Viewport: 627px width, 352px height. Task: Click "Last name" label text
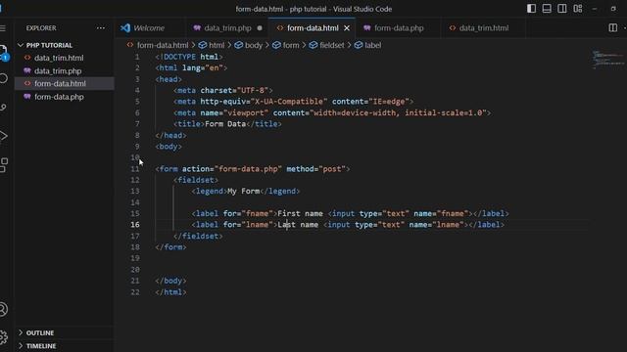pos(298,224)
